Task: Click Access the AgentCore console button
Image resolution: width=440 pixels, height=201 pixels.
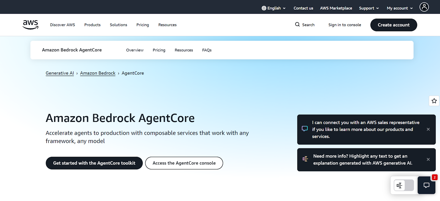Action: coord(184,163)
